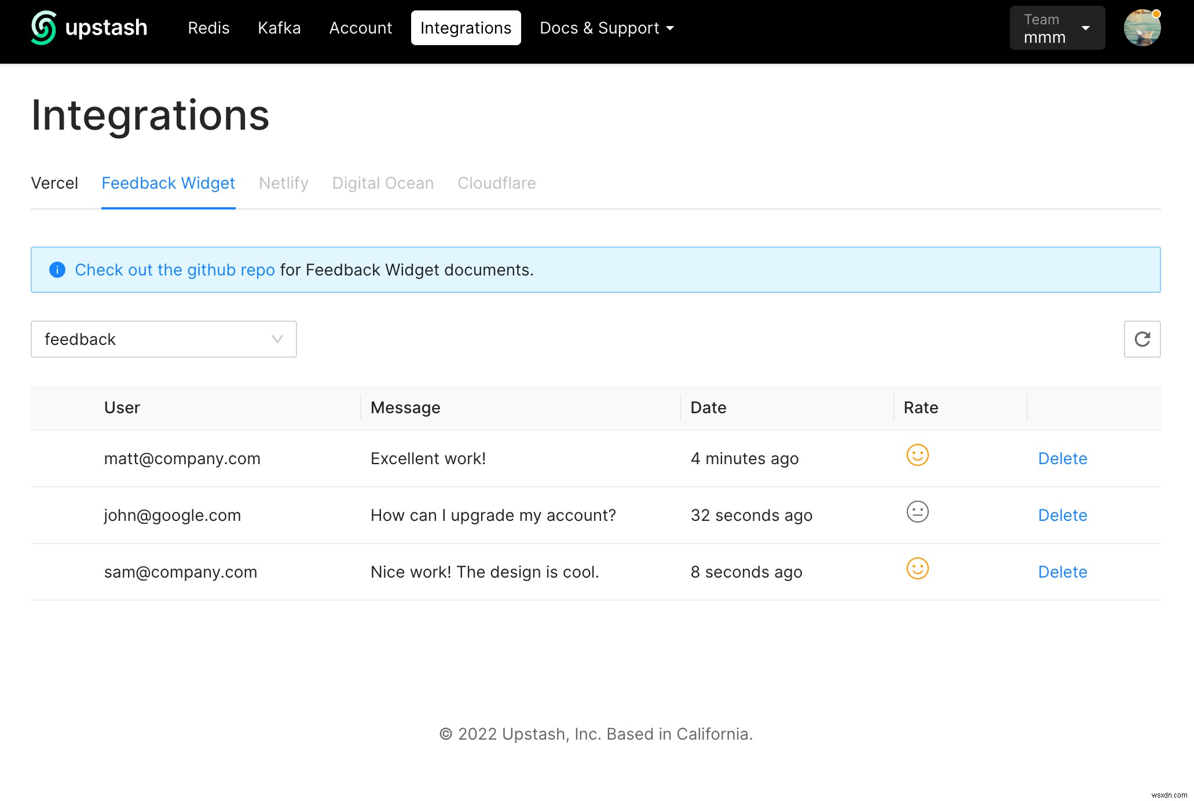Click Delete for matt@company.com feedback
Screen dimensions: 1194x801
1063,458
